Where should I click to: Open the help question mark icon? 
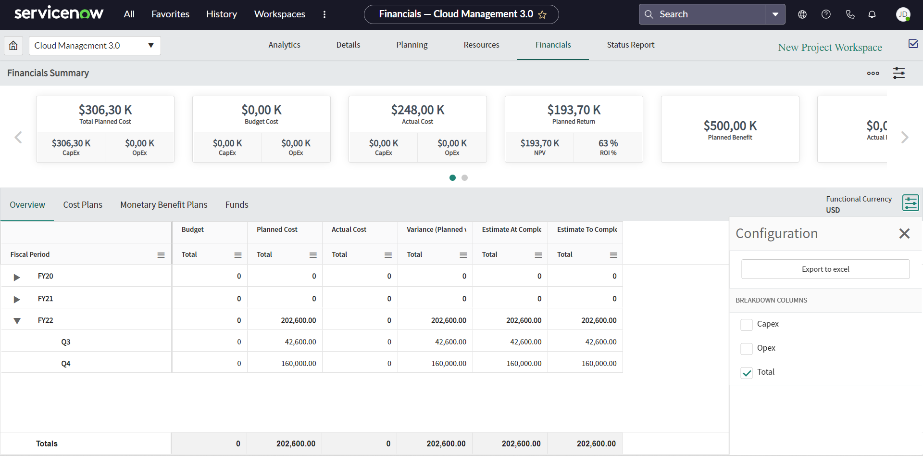pos(826,14)
